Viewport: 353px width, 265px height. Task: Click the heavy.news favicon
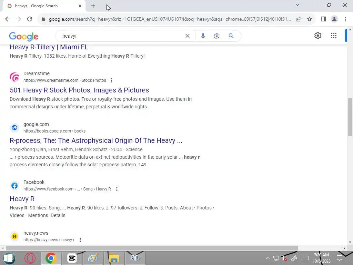[x=14, y=236]
